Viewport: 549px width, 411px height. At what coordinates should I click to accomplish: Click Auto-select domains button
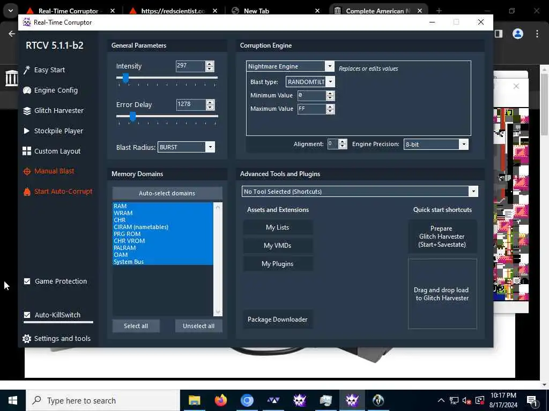(x=167, y=193)
